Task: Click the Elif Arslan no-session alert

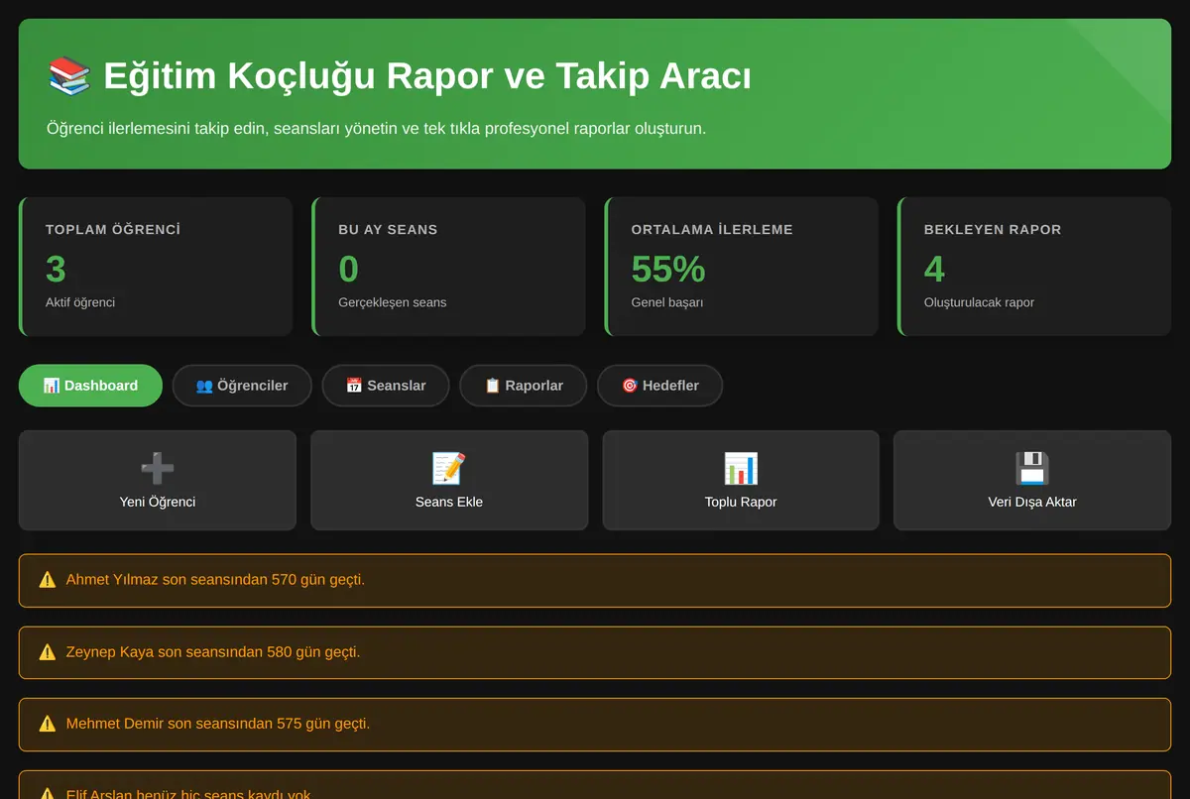Action: click(x=595, y=785)
